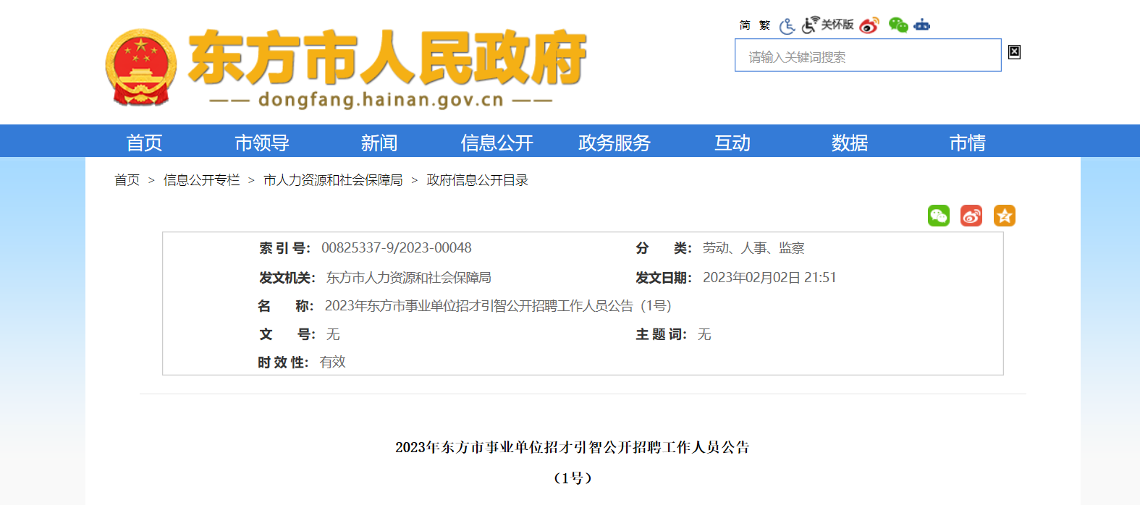Click the index number 00825337-9/2023-00048
This screenshot has height=505, width=1140.
tap(397, 248)
